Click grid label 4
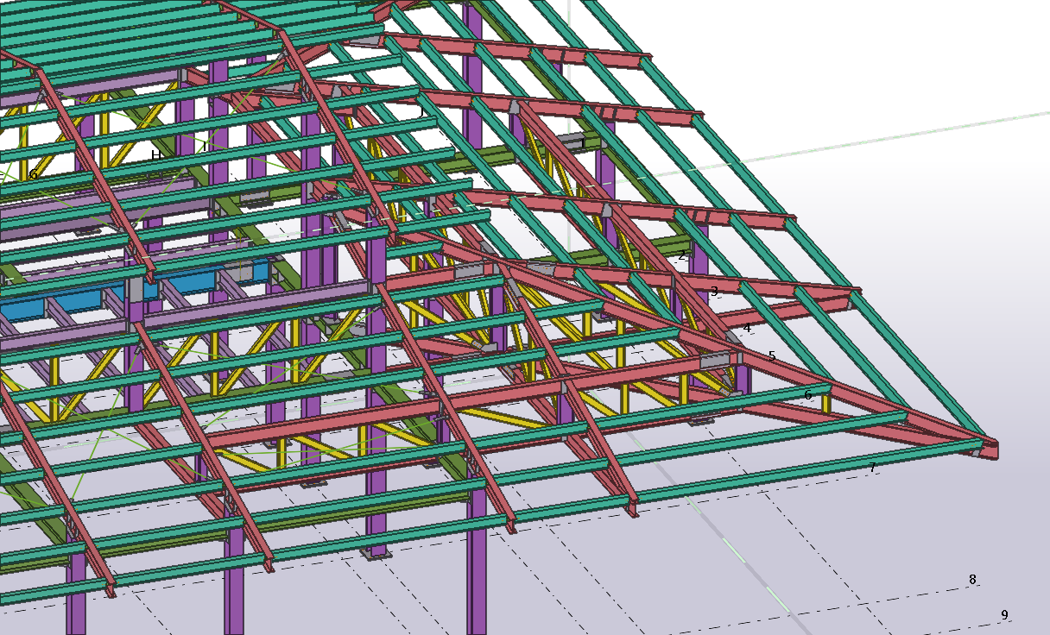1050x635 pixels. [747, 328]
